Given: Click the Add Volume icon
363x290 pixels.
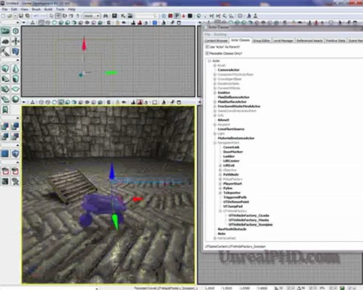Looking at the screenshot, I should click(x=15, y=154).
